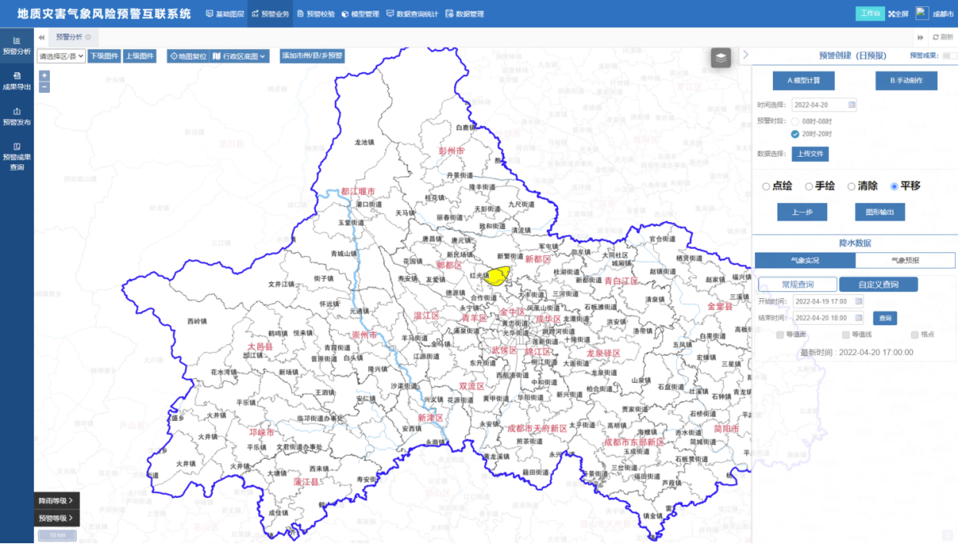Select 自定义查询 mode
The image size is (958, 544).
point(879,284)
